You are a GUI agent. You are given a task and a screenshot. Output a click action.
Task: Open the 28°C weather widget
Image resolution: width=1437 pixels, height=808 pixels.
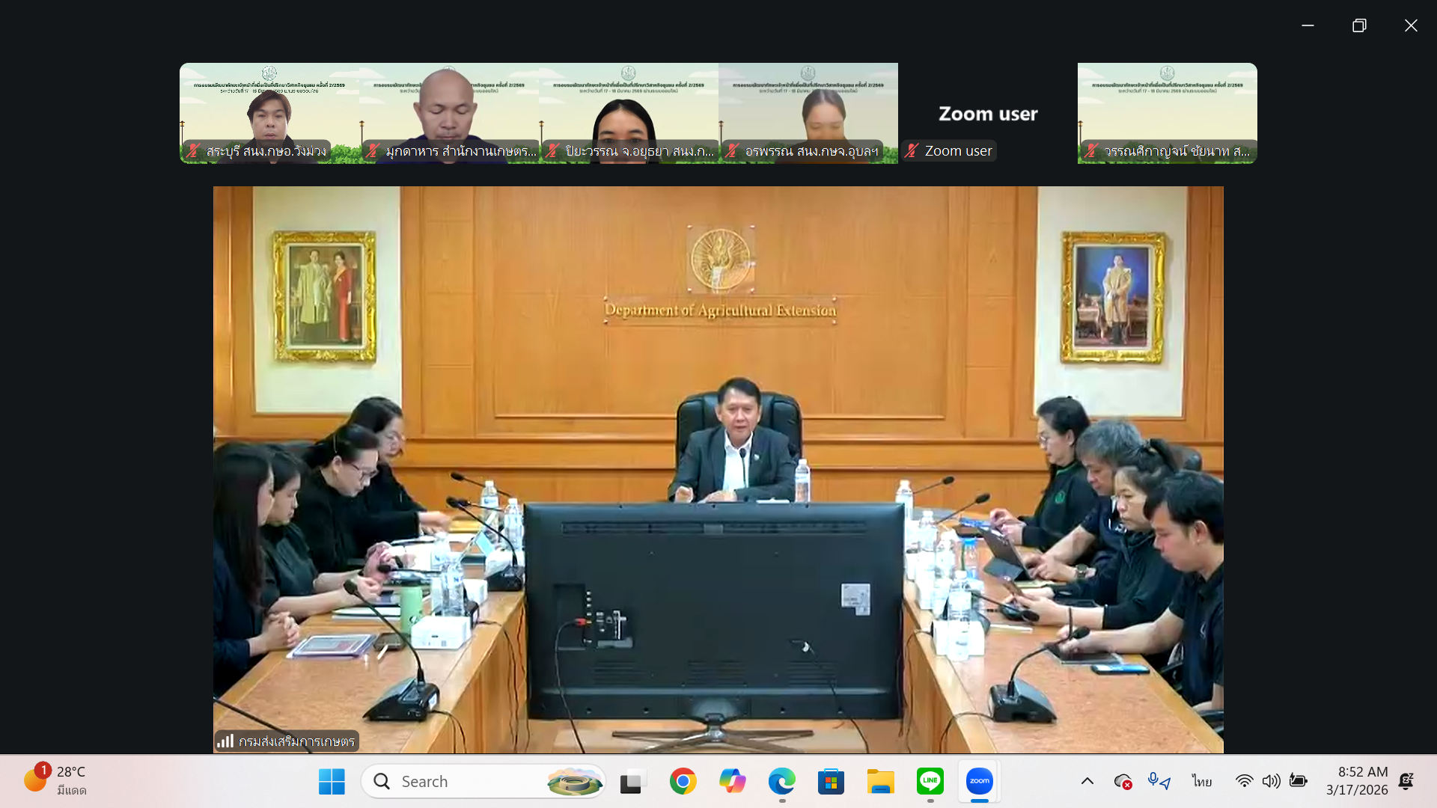56,780
